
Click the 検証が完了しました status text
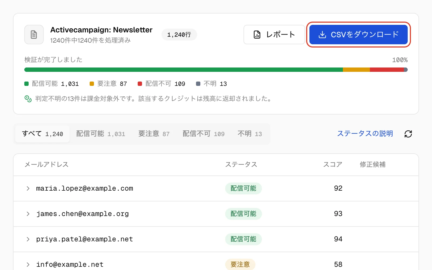(x=53, y=60)
